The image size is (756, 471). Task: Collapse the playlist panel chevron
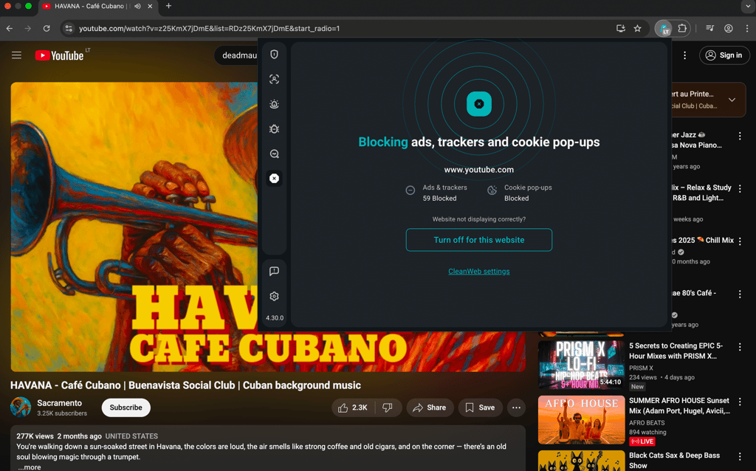tap(732, 100)
